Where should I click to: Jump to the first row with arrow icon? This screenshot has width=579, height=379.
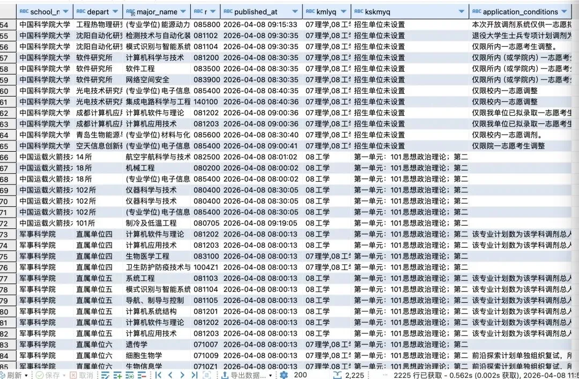coord(158,375)
